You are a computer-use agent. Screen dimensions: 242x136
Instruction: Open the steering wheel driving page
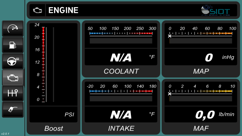12,61
